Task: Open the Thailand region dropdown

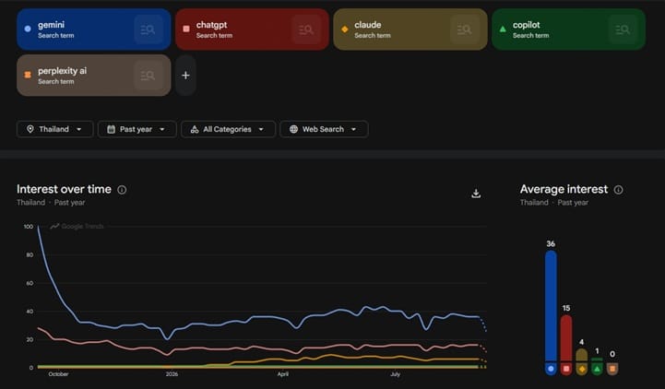Action: pyautogui.click(x=54, y=129)
